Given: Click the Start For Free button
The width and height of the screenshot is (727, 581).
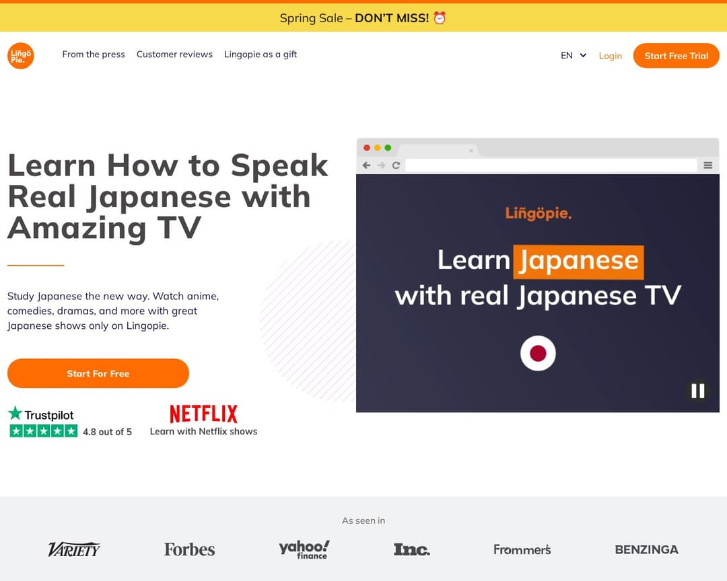Looking at the screenshot, I should 98,373.
